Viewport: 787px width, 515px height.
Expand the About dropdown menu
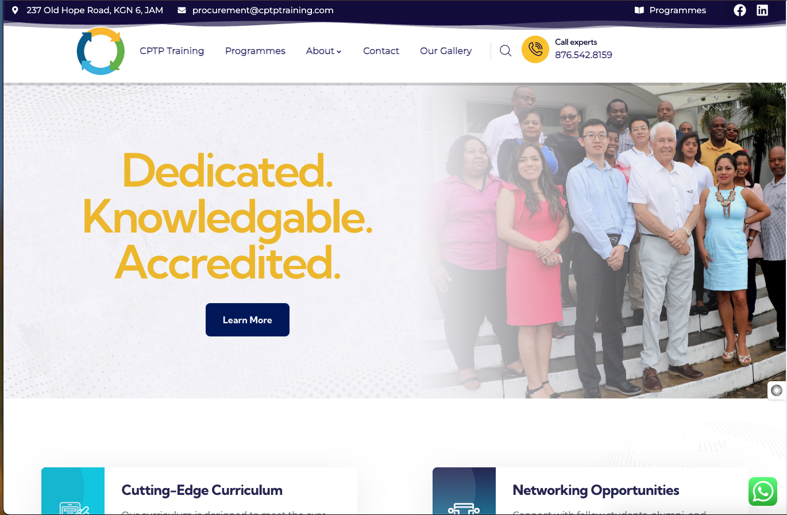[x=323, y=51]
